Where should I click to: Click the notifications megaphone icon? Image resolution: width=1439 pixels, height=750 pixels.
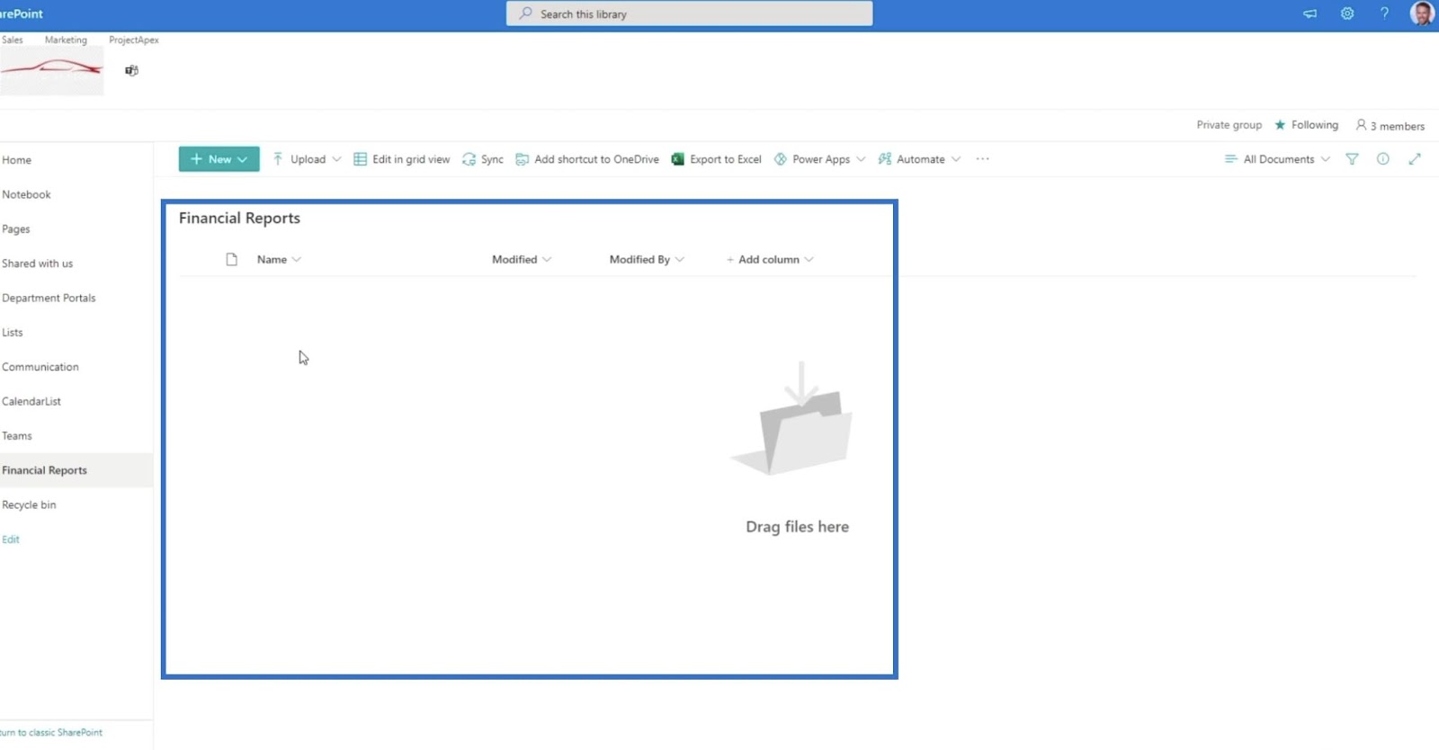pyautogui.click(x=1309, y=13)
